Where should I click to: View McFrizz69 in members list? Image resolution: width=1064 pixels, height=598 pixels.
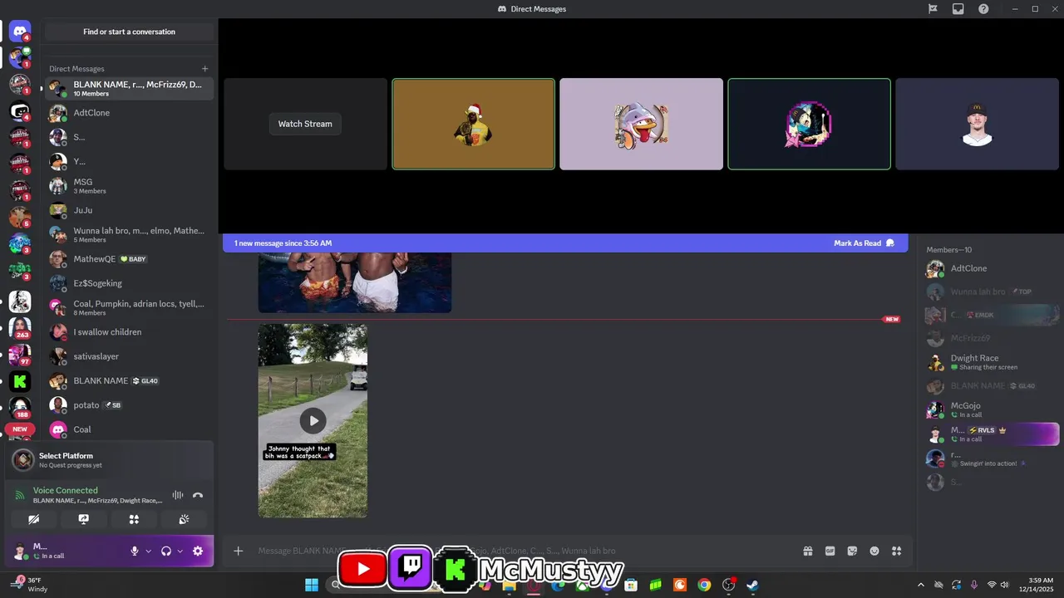click(x=993, y=339)
